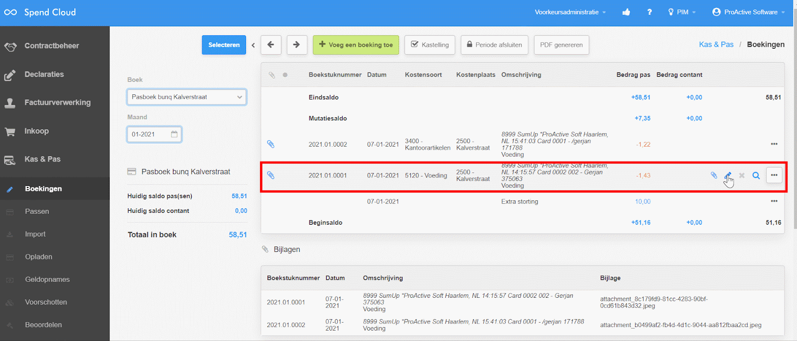Click the Extra storting description
The height and width of the screenshot is (341, 797).
point(520,202)
